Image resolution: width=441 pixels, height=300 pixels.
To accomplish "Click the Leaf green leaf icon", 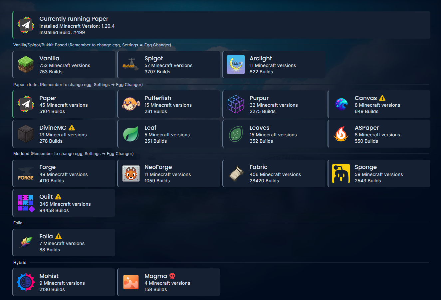I will tap(131, 134).
